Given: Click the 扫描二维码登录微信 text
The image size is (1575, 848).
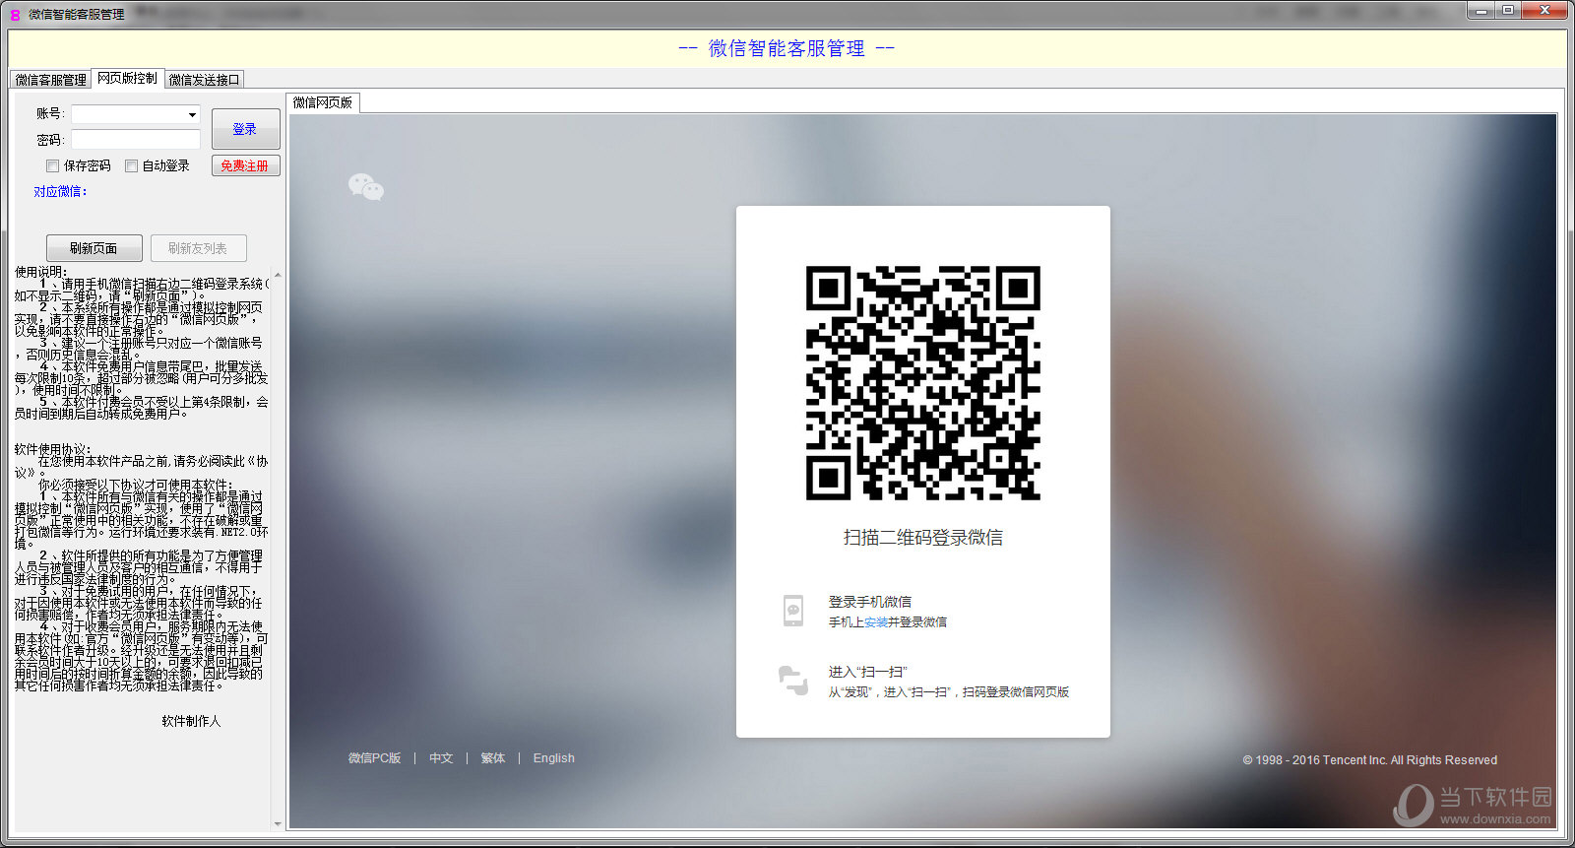Looking at the screenshot, I should point(923,538).
